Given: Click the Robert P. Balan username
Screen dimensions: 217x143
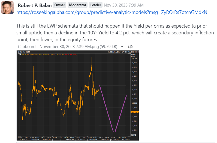Looking at the screenshot, I should point(34,5).
